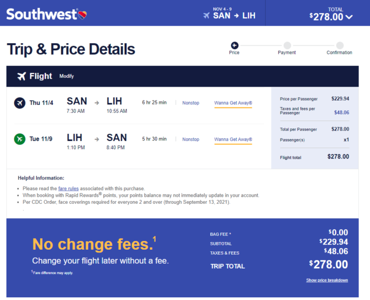Open the fare rules link
The height and width of the screenshot is (300, 370).
tap(68, 188)
